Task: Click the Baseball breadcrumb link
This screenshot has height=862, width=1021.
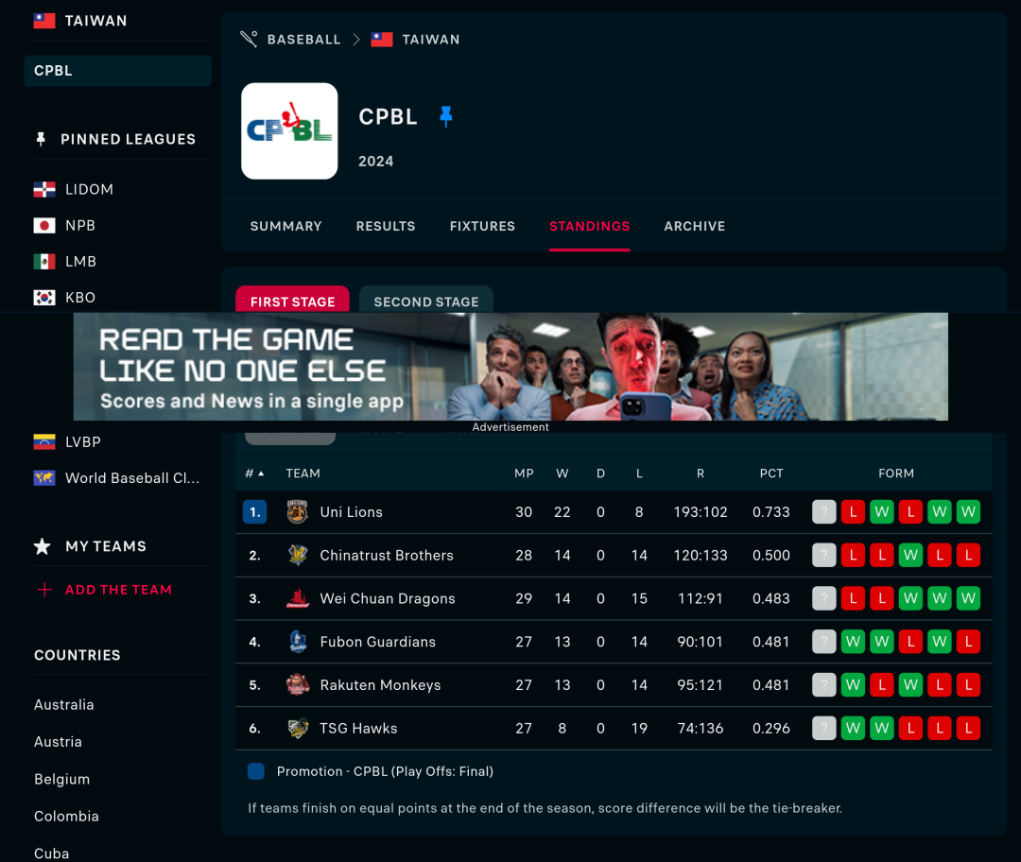Action: point(303,39)
